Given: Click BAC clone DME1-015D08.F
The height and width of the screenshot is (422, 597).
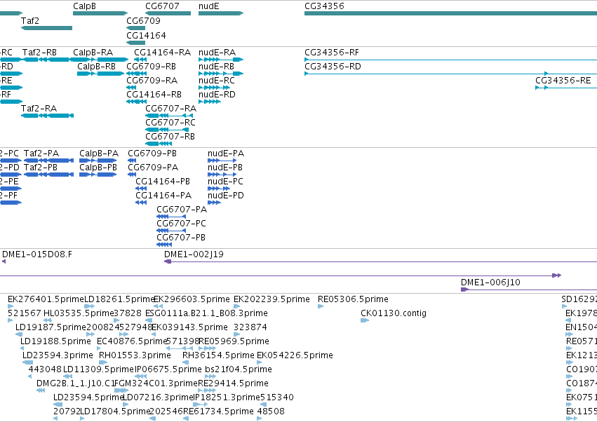Looking at the screenshot, I should click(x=37, y=254).
